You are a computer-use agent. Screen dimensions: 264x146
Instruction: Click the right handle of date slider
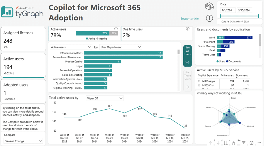[258, 16]
